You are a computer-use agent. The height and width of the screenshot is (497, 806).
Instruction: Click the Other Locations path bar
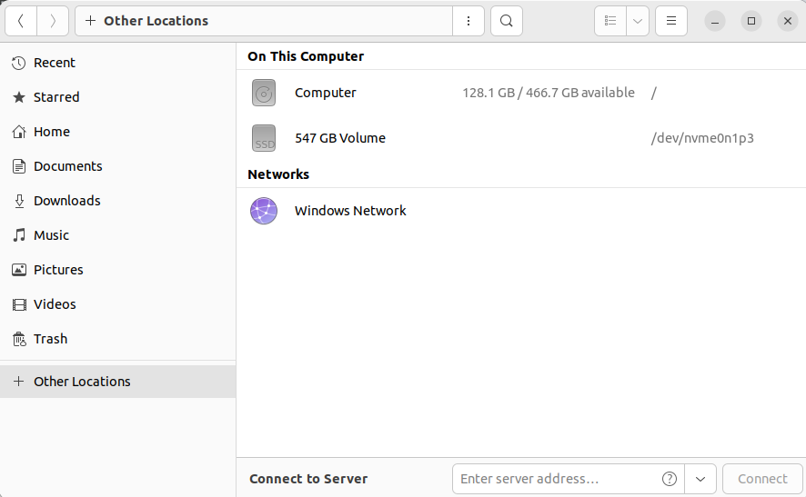[264, 21]
